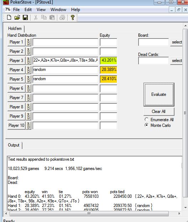
Task: Switch to the Hold'em tab
Action: tap(15, 29)
